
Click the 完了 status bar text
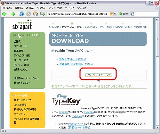4,131
